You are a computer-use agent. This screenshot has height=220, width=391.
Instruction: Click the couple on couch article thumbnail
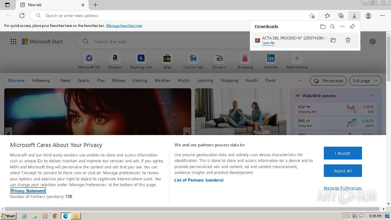click(241, 112)
